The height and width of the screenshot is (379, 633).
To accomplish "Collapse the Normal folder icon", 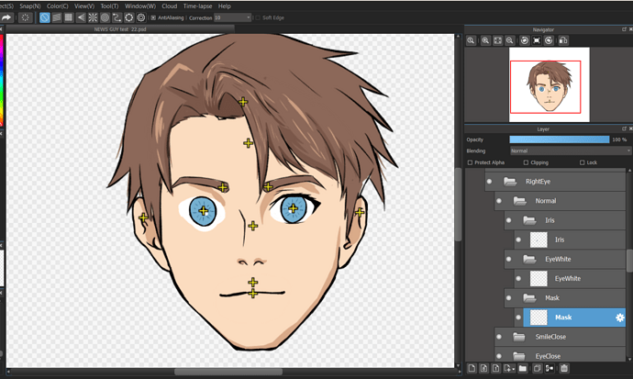I will 519,201.
